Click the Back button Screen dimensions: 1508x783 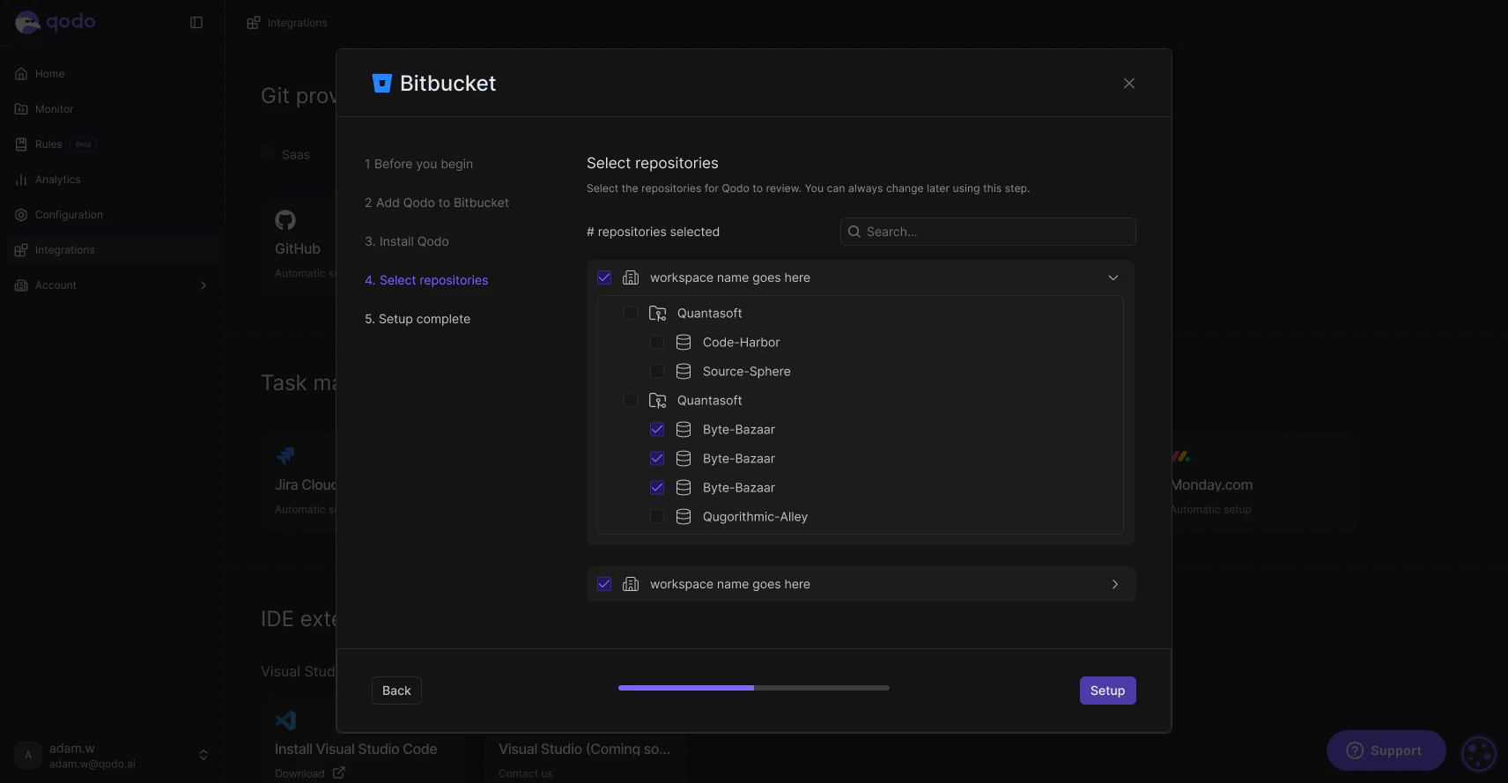coord(396,691)
